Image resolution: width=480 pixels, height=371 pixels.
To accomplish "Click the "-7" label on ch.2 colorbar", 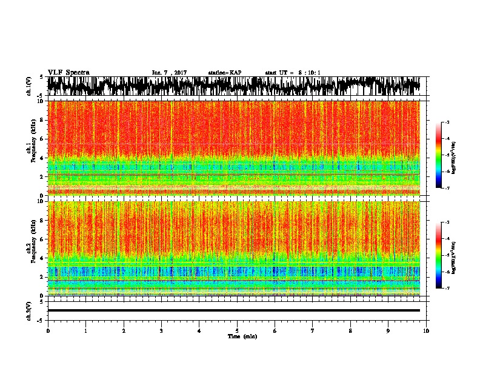I will (x=447, y=289).
